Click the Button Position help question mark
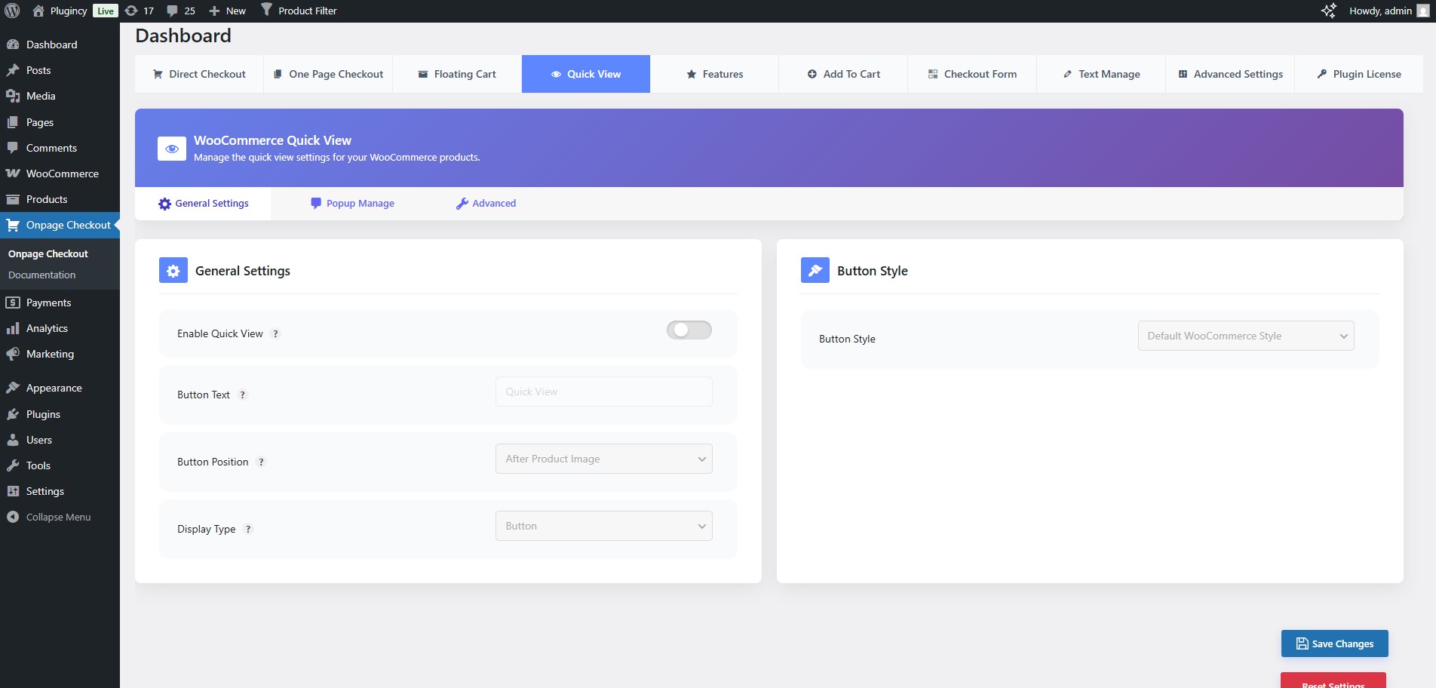The height and width of the screenshot is (688, 1436). pos(261,462)
